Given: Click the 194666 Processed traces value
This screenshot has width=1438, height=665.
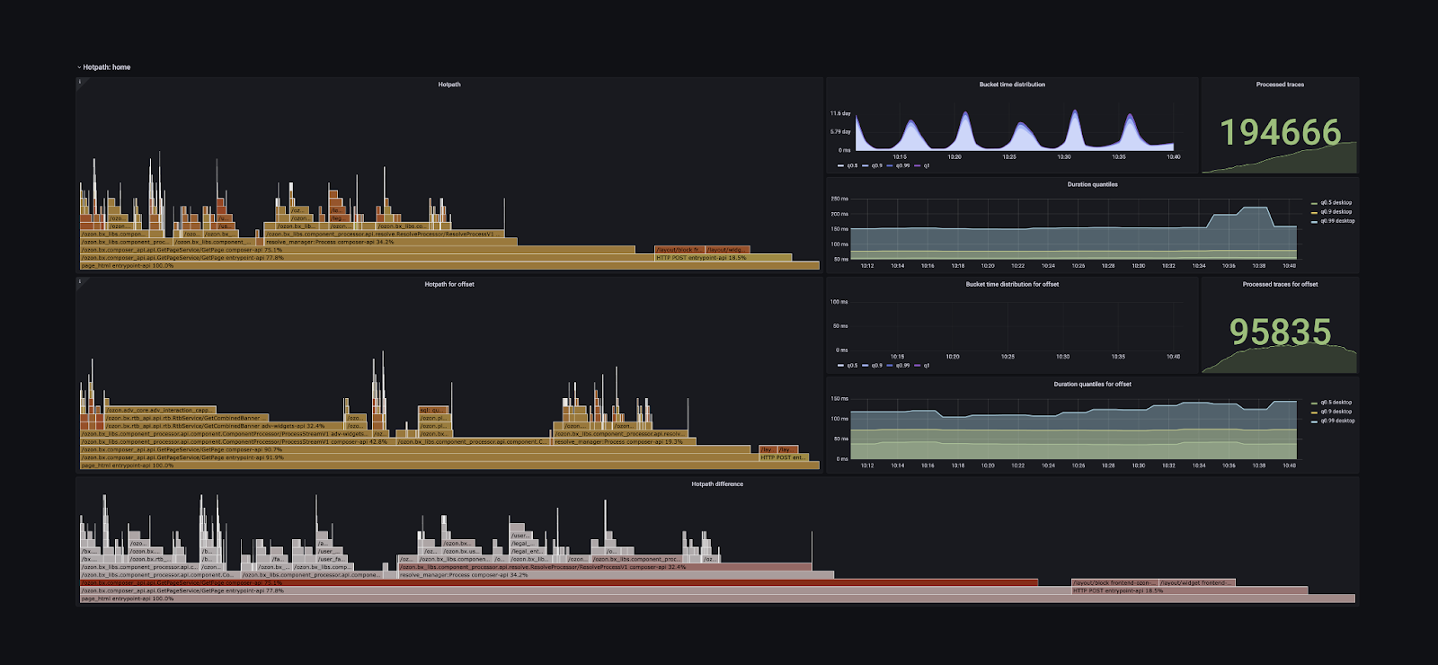Looking at the screenshot, I should [x=1280, y=133].
